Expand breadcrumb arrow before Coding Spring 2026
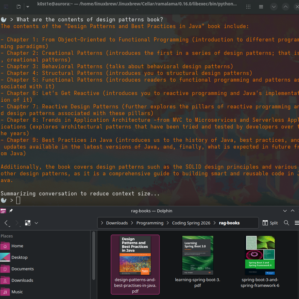This screenshot has height=299, width=299. pyautogui.click(x=168, y=223)
